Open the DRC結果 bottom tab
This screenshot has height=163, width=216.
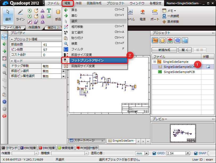click(47, 148)
